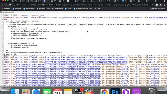Image resolution: width=167 pixels, height=94 pixels.
Task: Open script src link on line 42
Action: coord(58,85)
